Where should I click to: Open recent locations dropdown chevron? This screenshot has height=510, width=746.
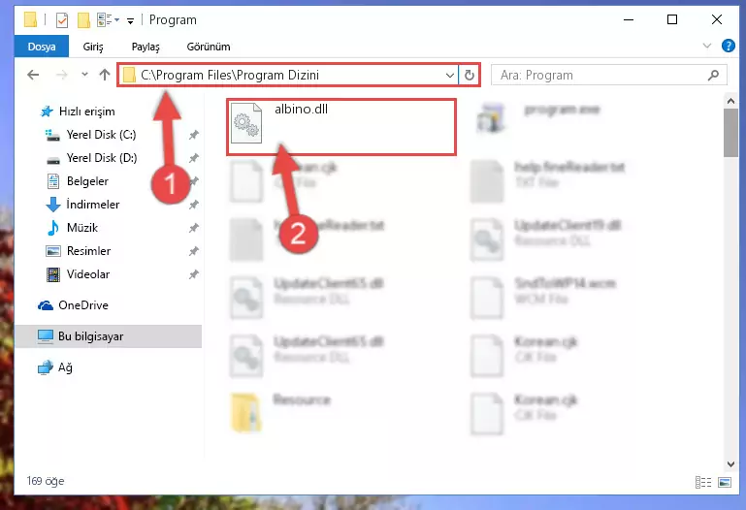pos(84,74)
